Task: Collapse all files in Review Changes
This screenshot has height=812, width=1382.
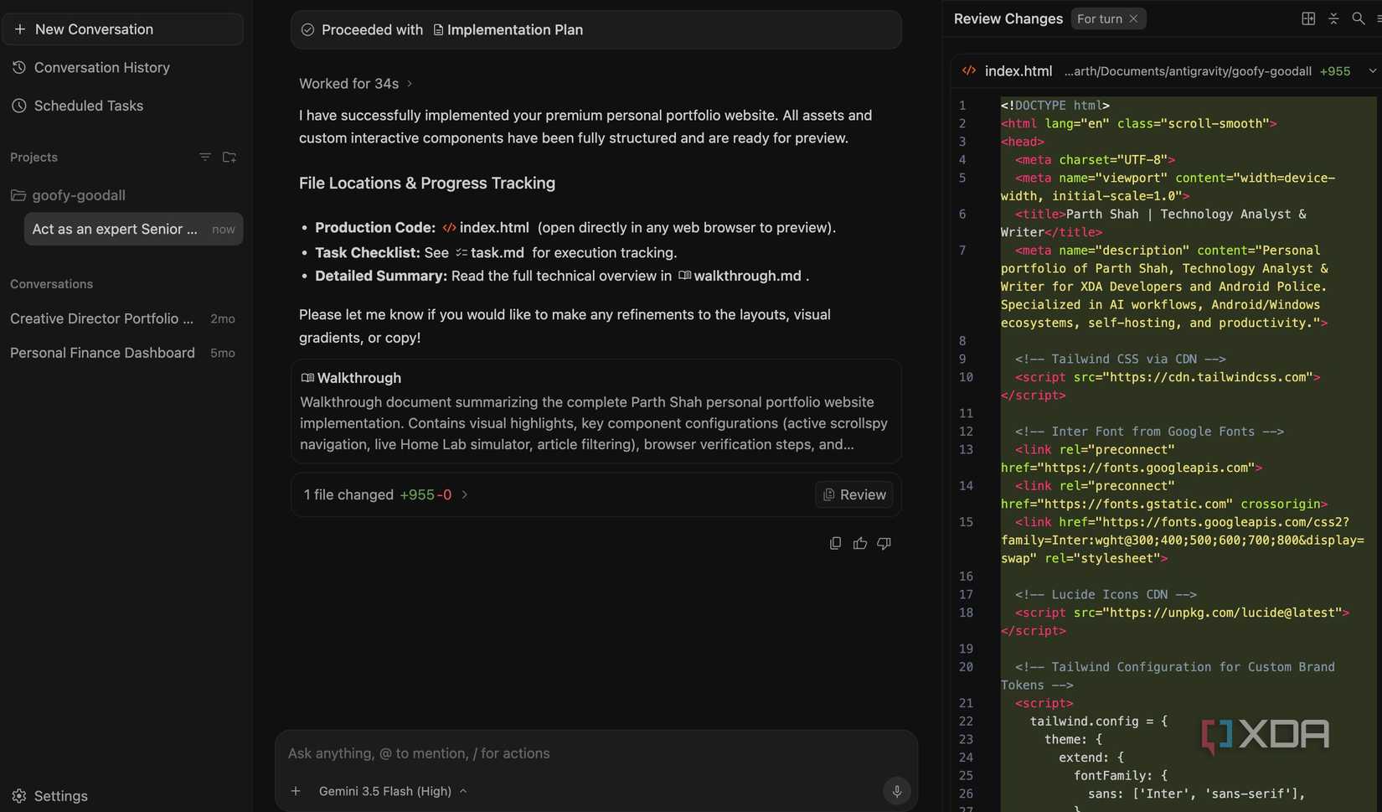Action: pyautogui.click(x=1333, y=18)
